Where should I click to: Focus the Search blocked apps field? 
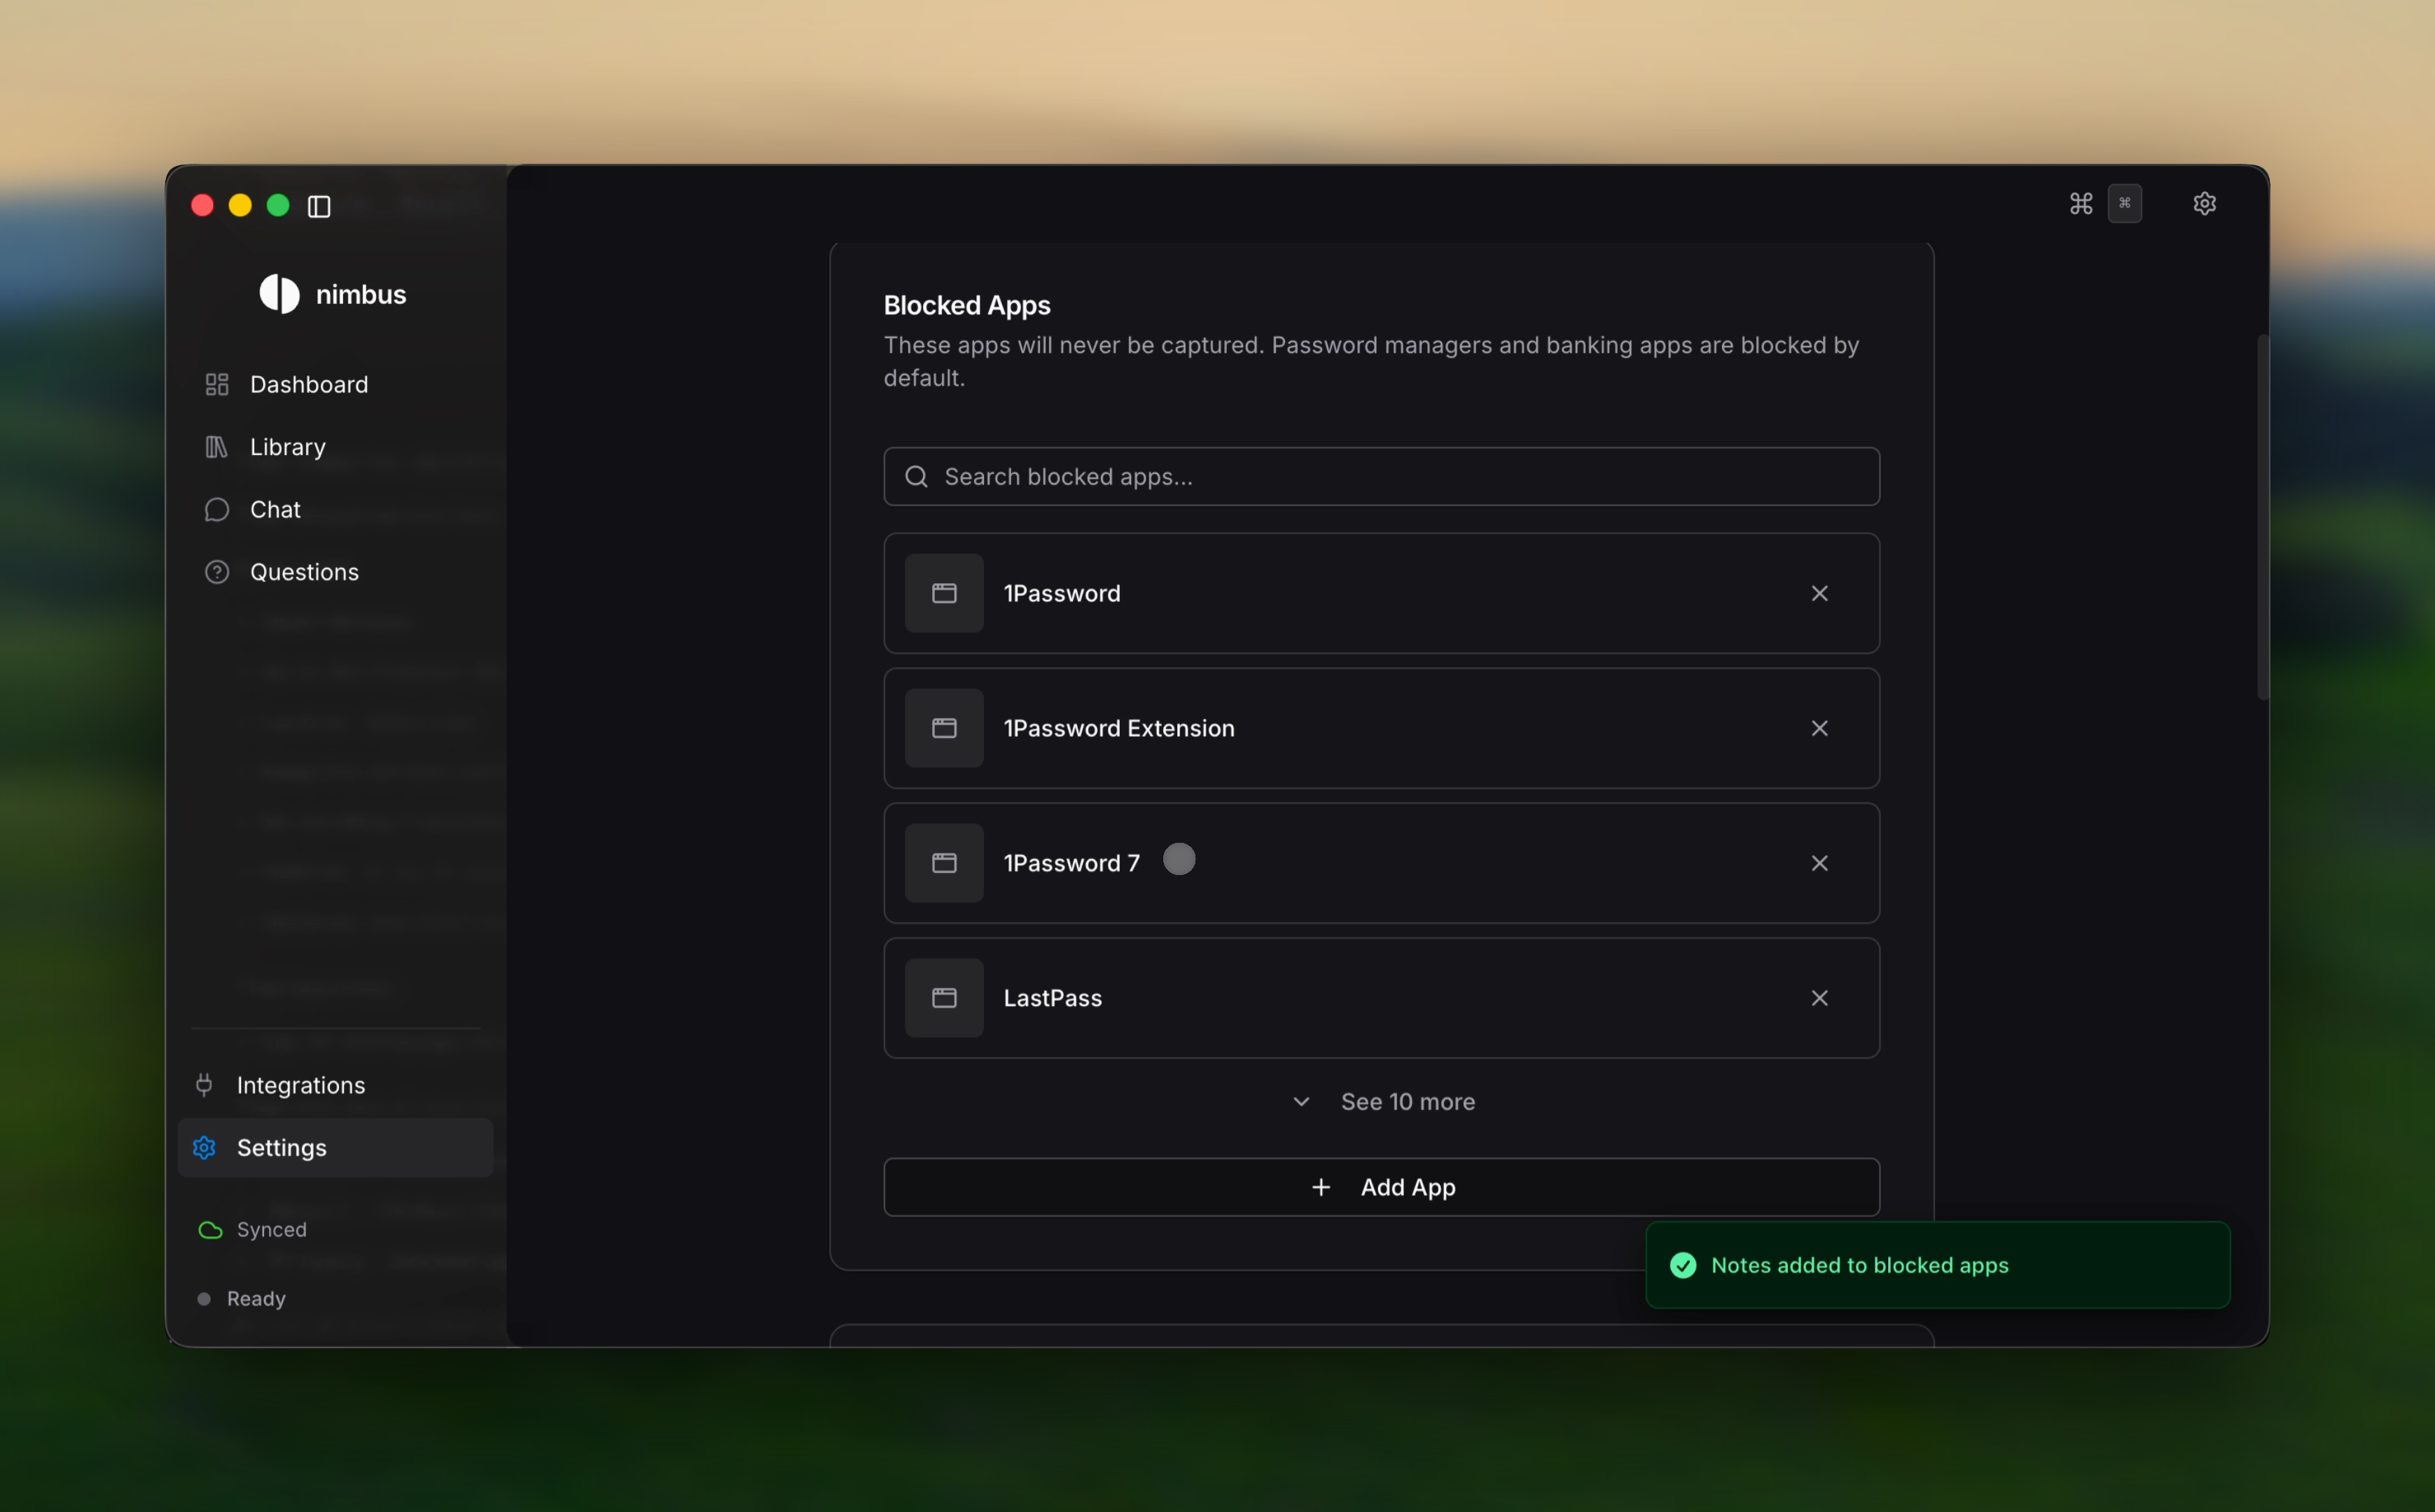pyautogui.click(x=1382, y=476)
